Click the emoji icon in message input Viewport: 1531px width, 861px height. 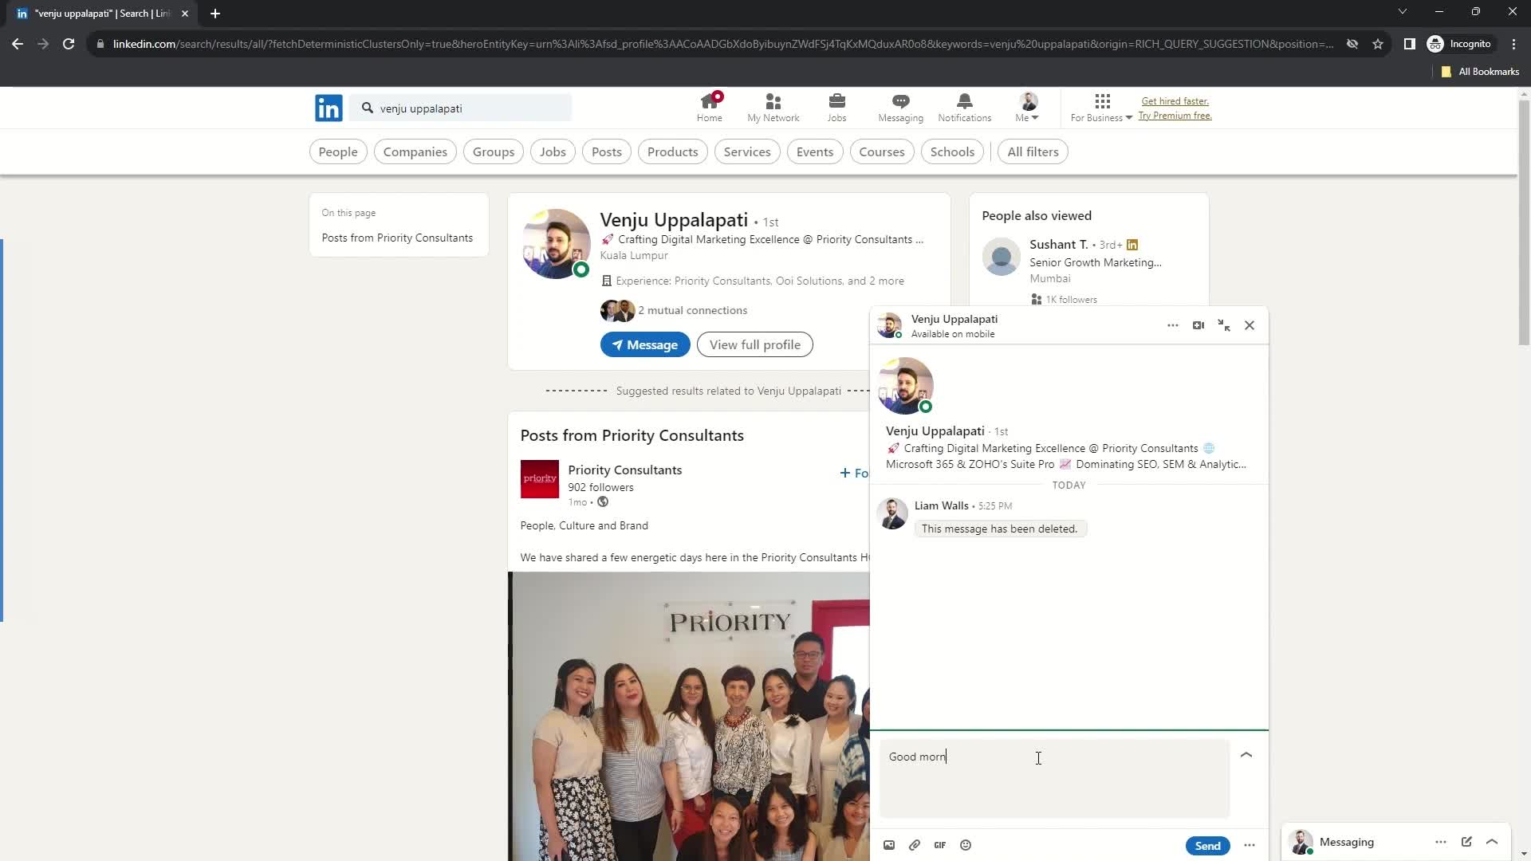967,845
